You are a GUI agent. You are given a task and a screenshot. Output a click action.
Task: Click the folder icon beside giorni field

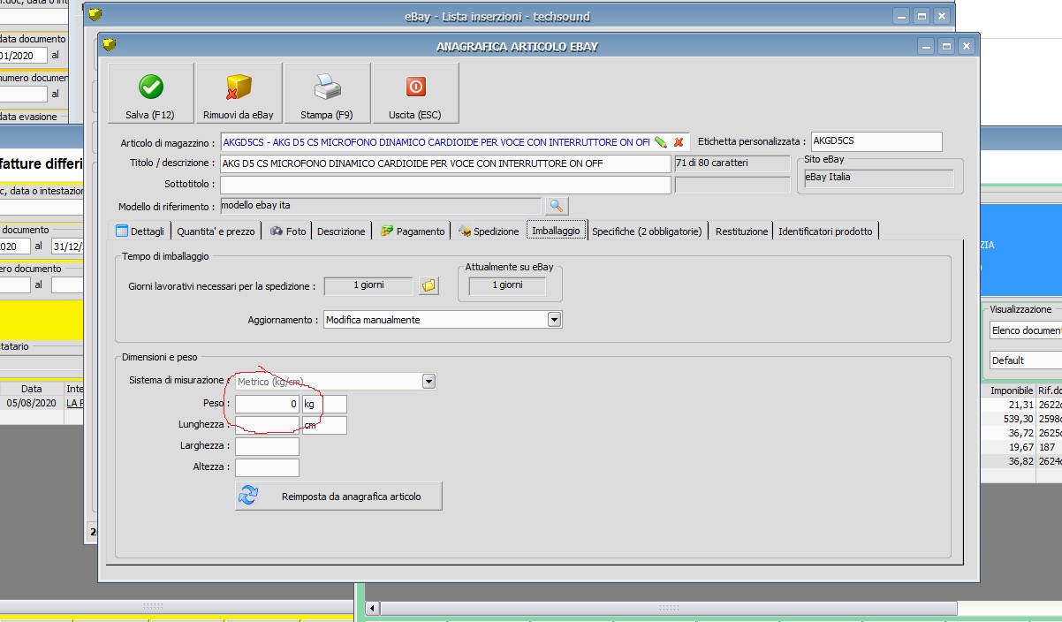(429, 285)
